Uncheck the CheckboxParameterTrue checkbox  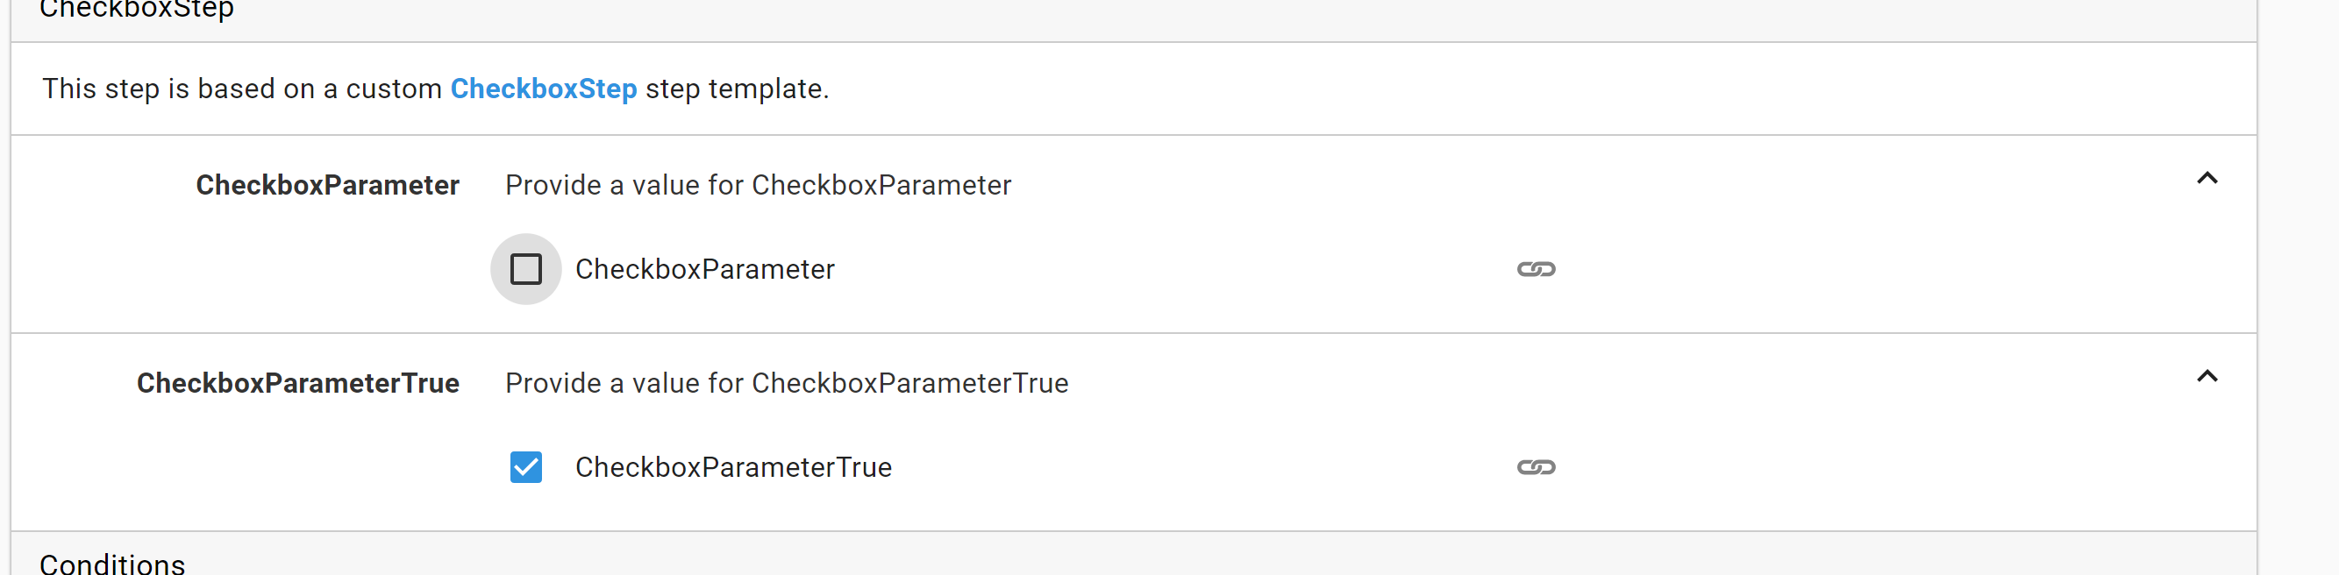(x=525, y=467)
